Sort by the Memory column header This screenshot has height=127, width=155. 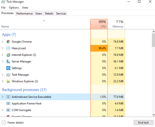[116, 24]
